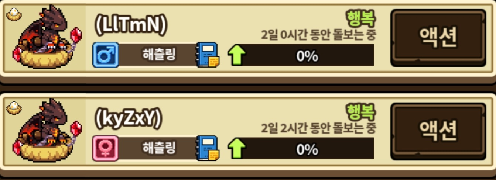
Task: Click the 해츨링 stage label for kyZxY
Action: [x=159, y=148]
